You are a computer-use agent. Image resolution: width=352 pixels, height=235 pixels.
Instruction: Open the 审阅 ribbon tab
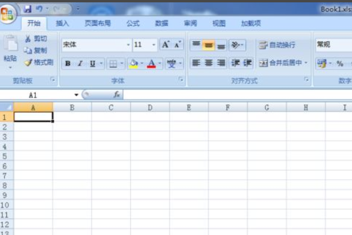coord(190,23)
